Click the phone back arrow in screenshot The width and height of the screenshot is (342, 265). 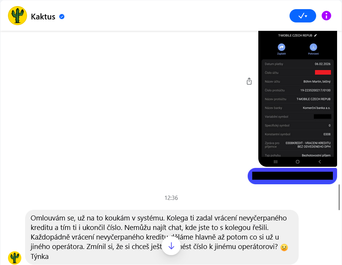point(320,162)
